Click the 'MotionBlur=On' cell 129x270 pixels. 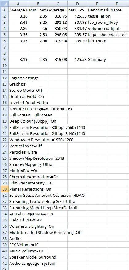tap(24, 171)
